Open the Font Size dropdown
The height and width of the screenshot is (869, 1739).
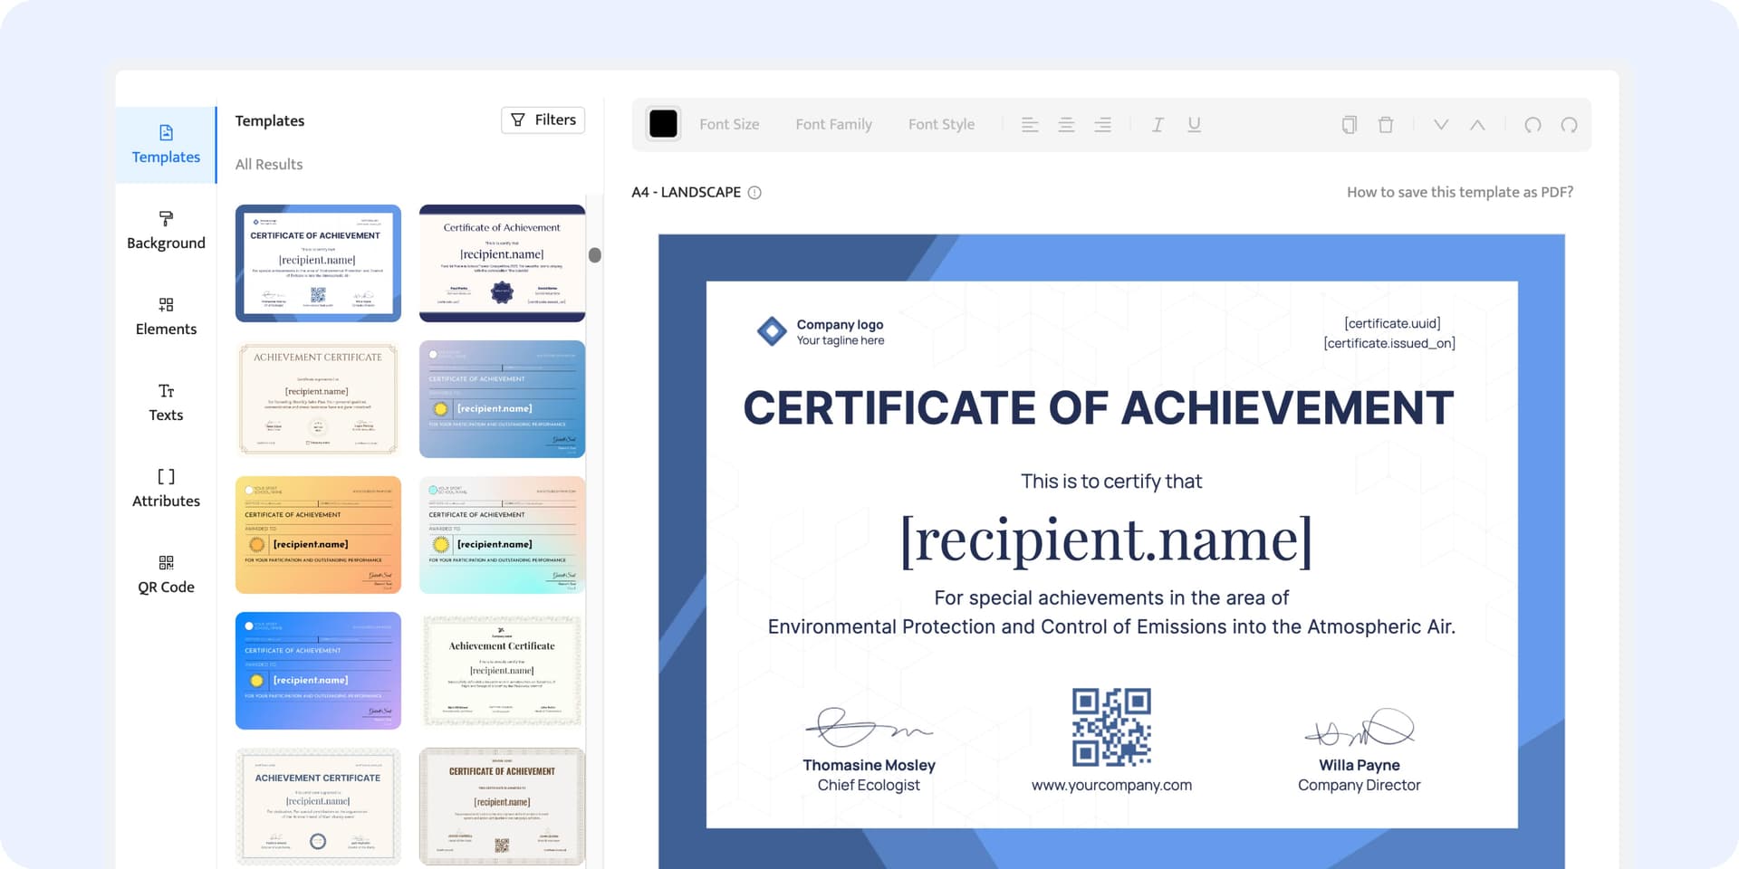pyautogui.click(x=729, y=125)
